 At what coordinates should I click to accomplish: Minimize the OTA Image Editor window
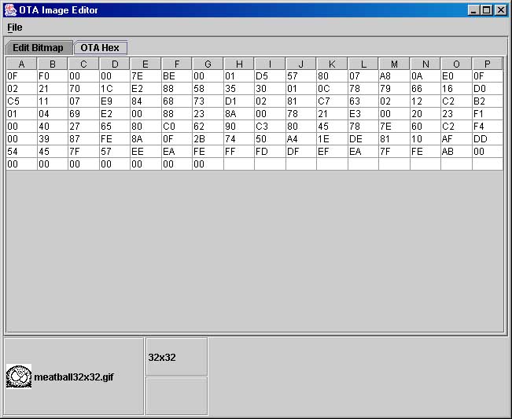(473, 10)
